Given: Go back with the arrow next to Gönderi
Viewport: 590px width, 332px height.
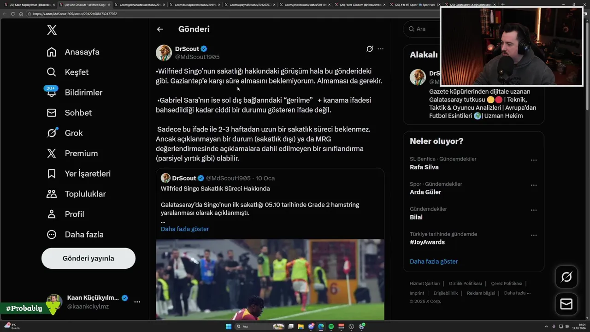Looking at the screenshot, I should click(x=160, y=29).
